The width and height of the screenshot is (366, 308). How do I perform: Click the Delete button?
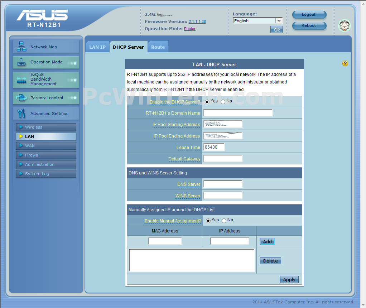pos(270,261)
